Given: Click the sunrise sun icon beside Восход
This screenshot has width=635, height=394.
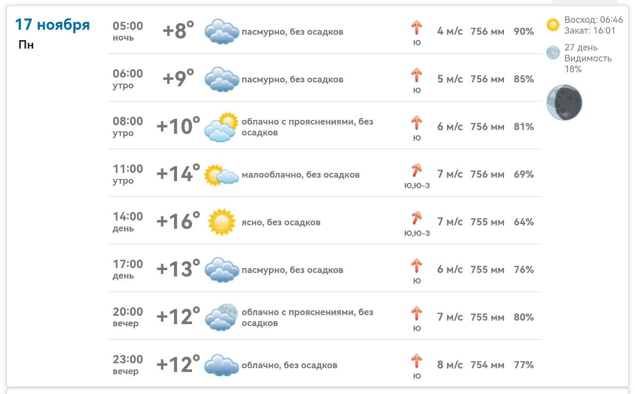Looking at the screenshot, I should (x=553, y=25).
